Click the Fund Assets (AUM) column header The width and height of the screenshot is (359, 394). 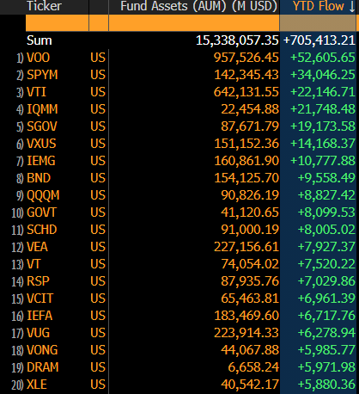[x=198, y=6]
